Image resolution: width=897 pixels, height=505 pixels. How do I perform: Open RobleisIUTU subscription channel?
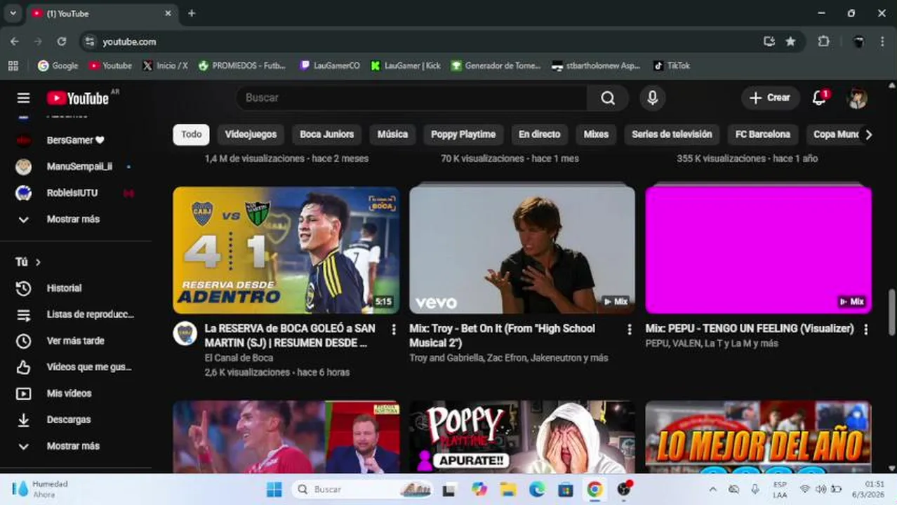pos(72,193)
